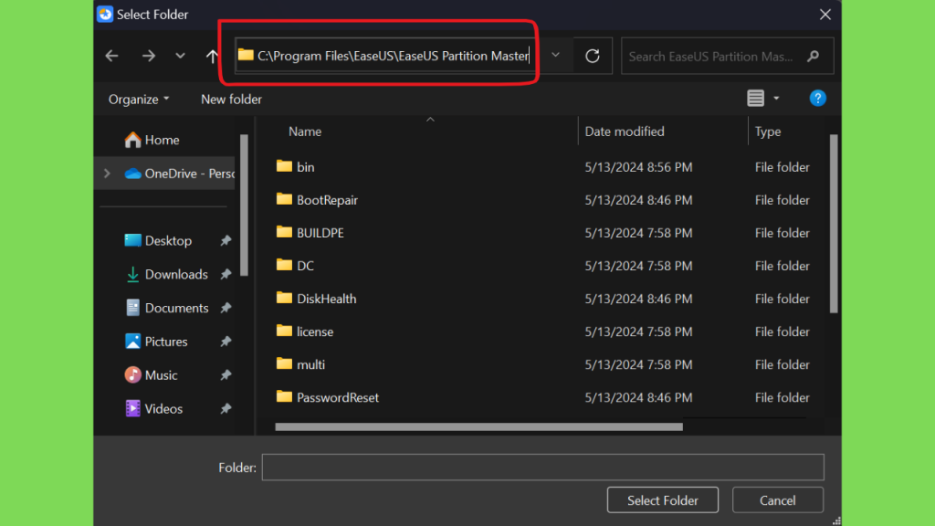
Task: Open Pictures in quick access
Action: 156,342
